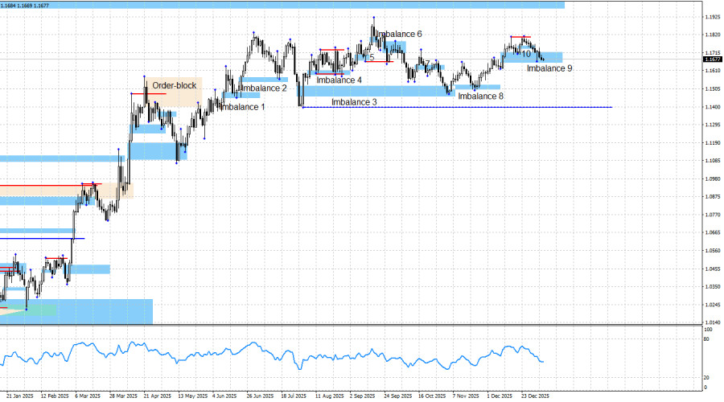
Task: Click the 26 Jun 2025 date label
Action: pyautogui.click(x=261, y=396)
